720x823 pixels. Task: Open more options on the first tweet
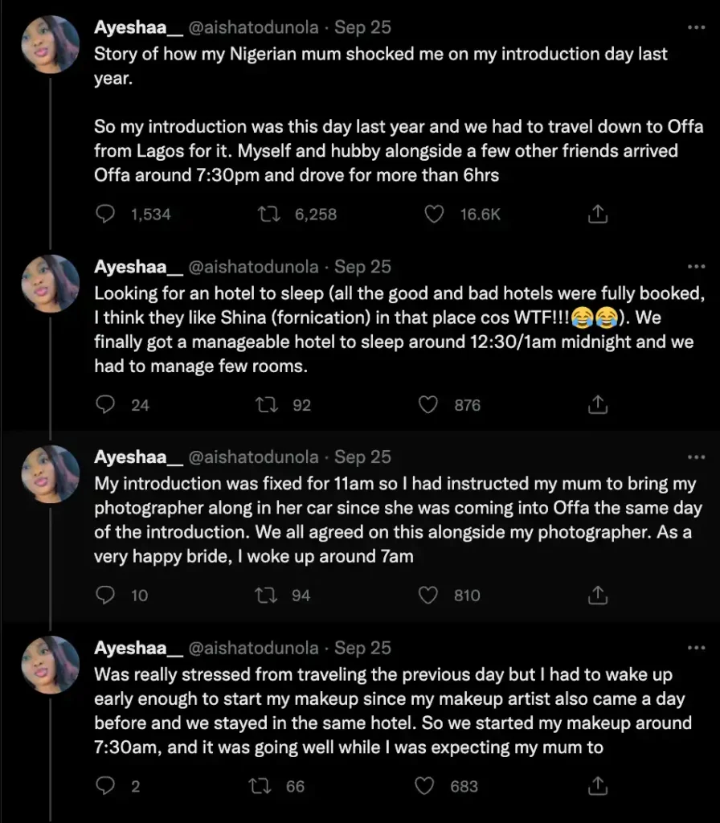696,27
